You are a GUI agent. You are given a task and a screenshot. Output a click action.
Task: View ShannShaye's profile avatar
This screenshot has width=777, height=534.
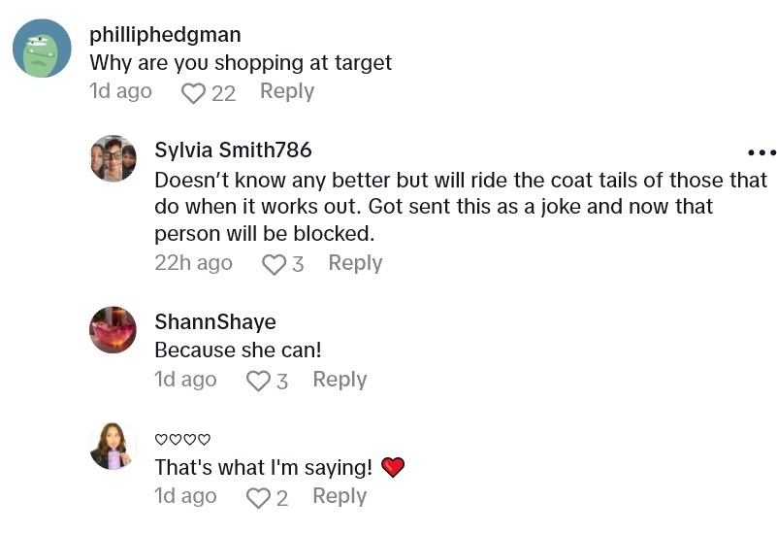[113, 329]
